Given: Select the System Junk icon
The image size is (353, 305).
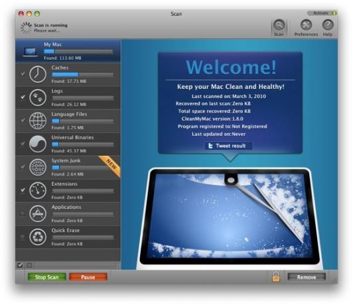Looking at the screenshot, I should coord(38,167).
